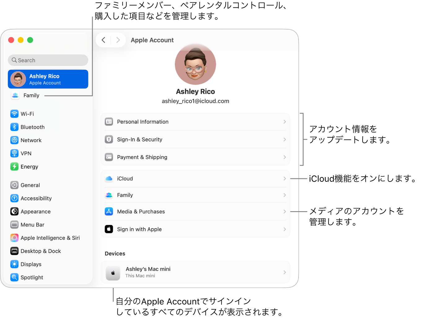Switch to General settings

click(30, 185)
